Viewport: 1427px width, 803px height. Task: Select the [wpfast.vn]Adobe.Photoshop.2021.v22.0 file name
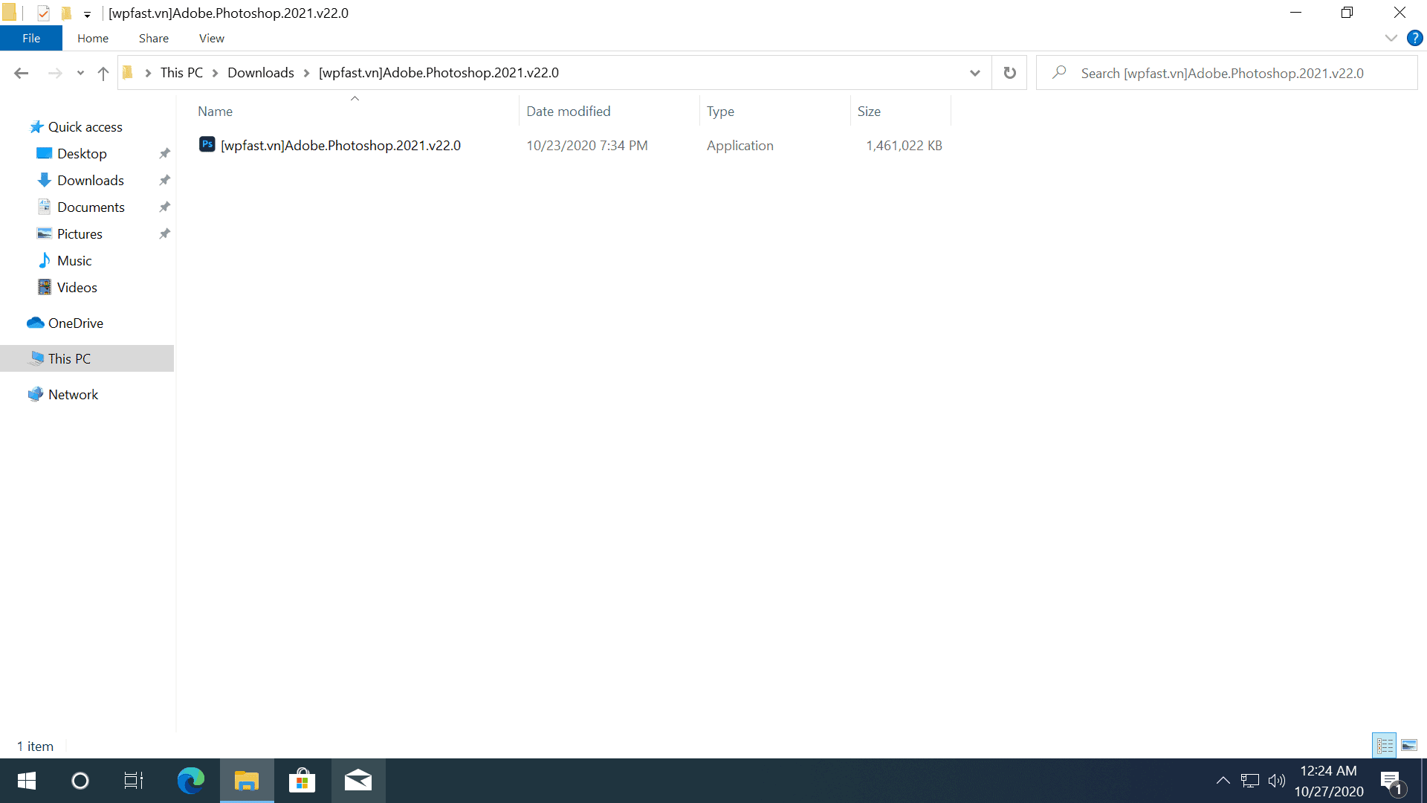tap(340, 146)
